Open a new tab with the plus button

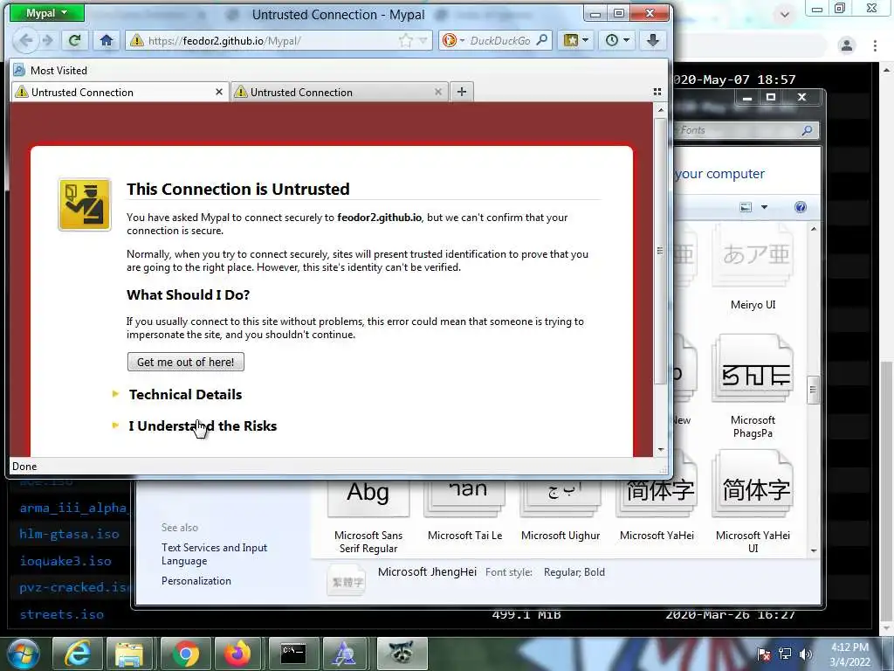pos(462,92)
